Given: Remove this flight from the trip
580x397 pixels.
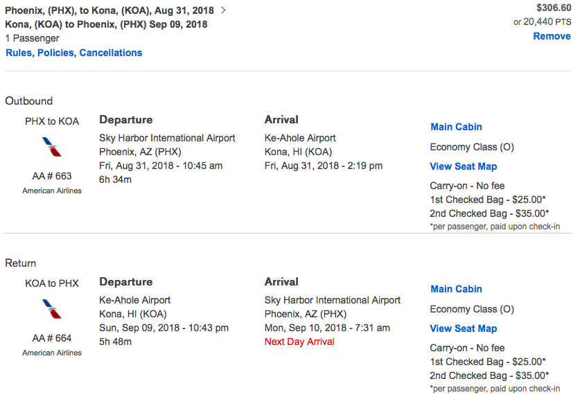Looking at the screenshot, I should point(552,36).
